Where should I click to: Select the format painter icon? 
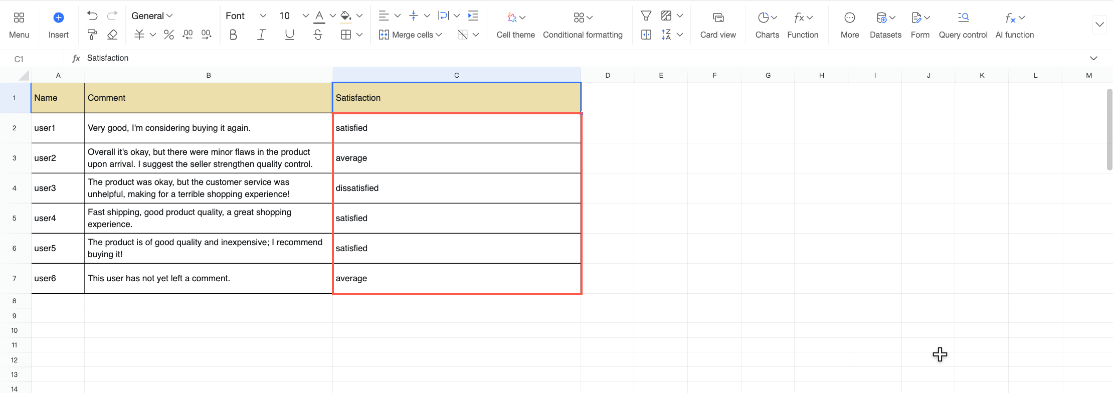(92, 35)
